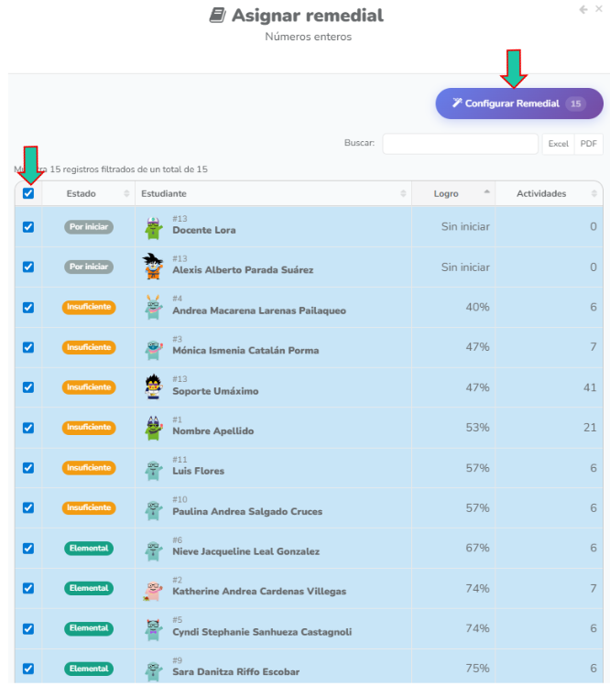The width and height of the screenshot is (610, 686).
Task: Click the Buscar search input field
Action: (460, 144)
